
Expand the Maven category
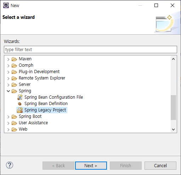8,59
